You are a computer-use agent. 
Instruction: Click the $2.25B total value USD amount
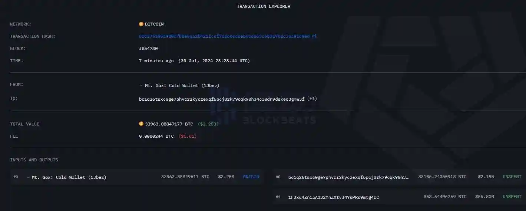208,124
